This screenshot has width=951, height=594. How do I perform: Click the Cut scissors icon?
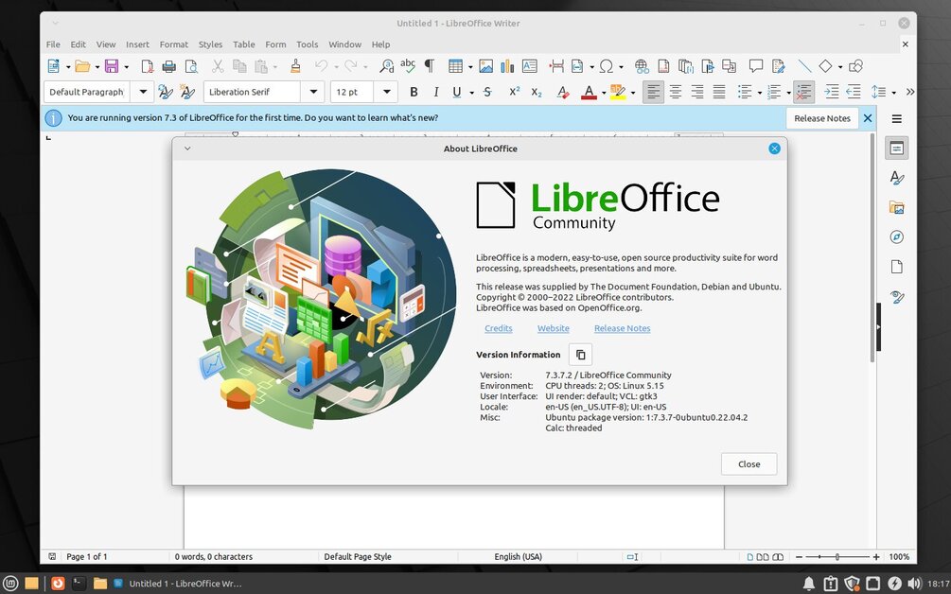(x=218, y=66)
